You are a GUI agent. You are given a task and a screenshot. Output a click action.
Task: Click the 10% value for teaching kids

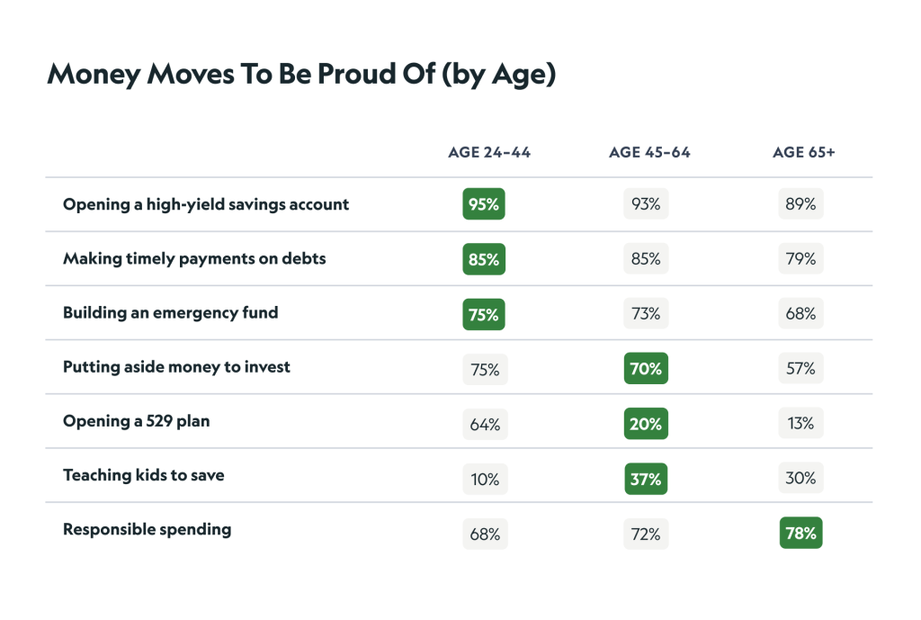click(x=485, y=479)
